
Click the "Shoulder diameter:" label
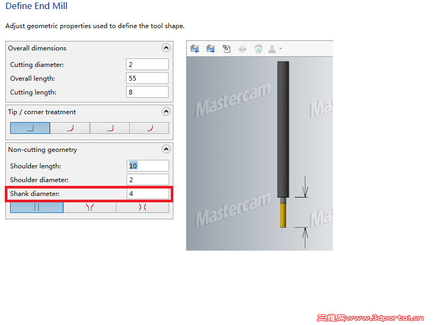39,180
